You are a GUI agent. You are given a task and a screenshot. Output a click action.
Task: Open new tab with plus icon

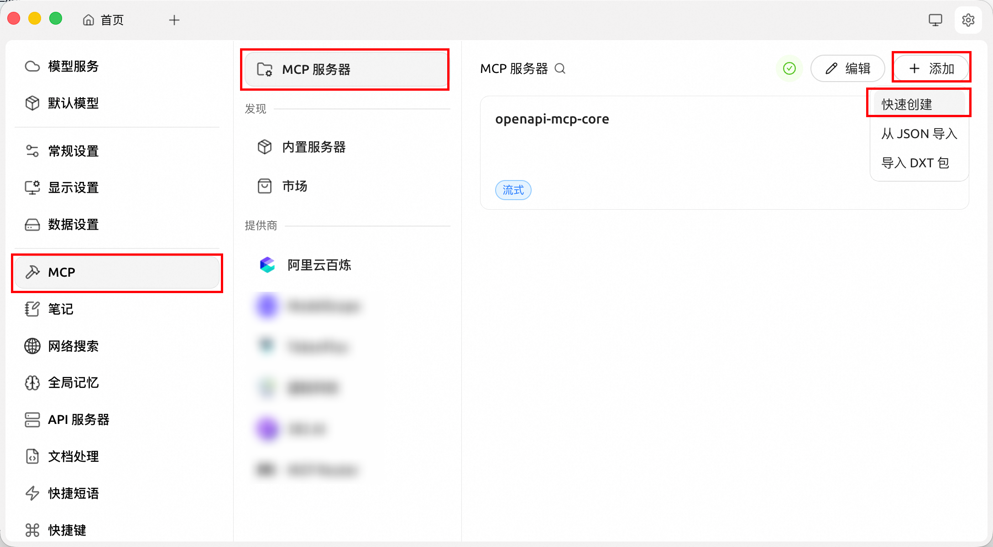[174, 20]
